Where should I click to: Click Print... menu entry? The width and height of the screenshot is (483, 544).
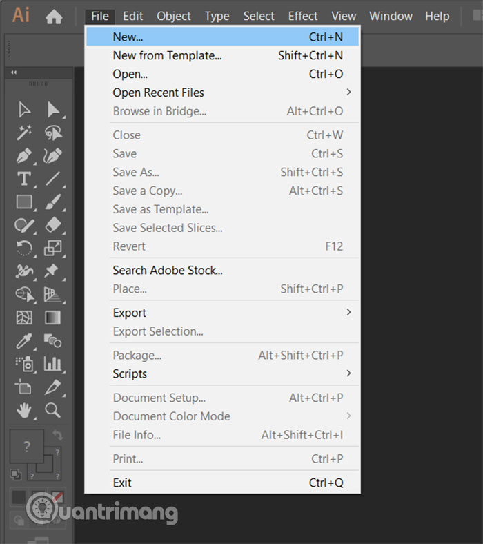pyautogui.click(x=222, y=458)
